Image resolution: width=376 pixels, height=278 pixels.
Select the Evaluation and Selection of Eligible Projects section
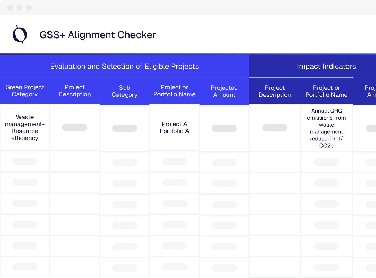pyautogui.click(x=124, y=66)
